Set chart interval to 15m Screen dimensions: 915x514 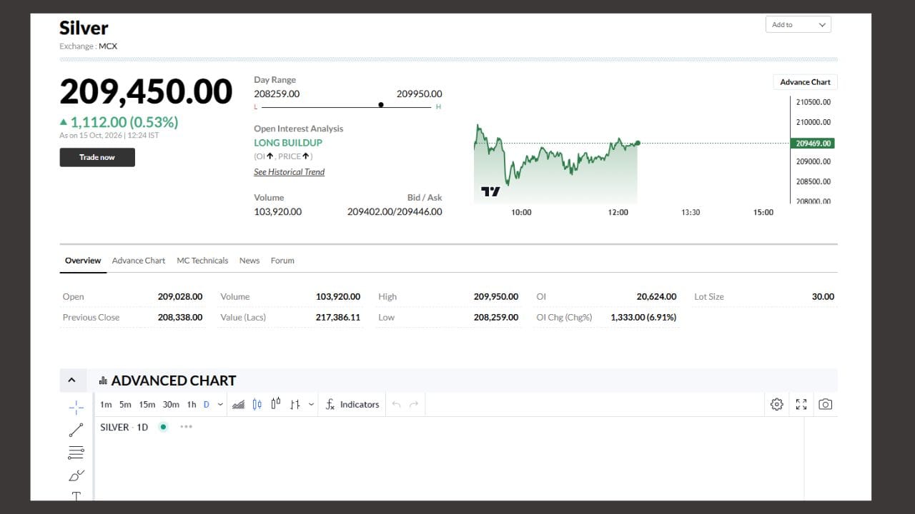[x=147, y=405]
